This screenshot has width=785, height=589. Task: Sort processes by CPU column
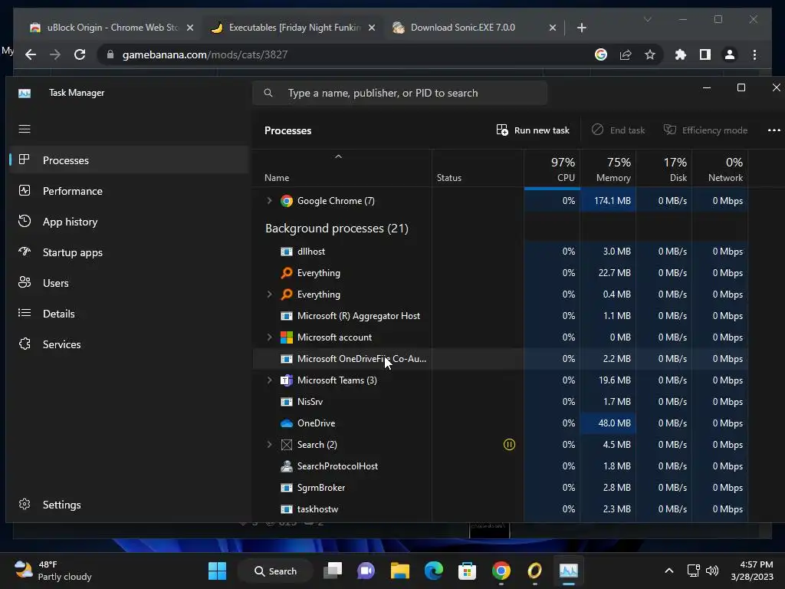(552, 169)
